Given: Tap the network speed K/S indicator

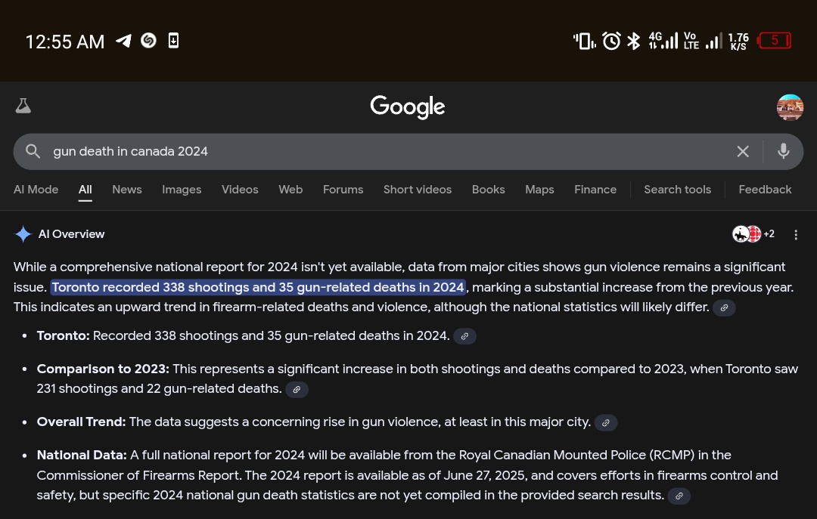Looking at the screenshot, I should pos(738,41).
